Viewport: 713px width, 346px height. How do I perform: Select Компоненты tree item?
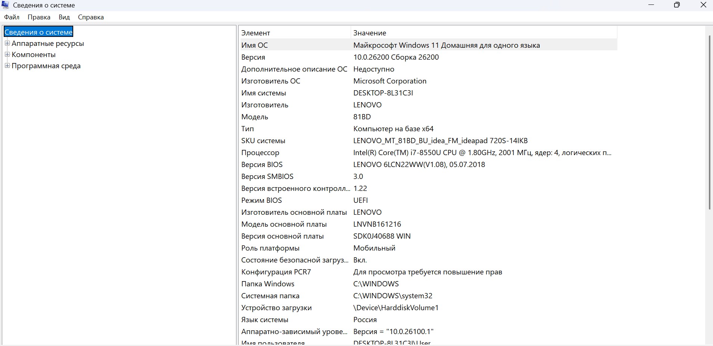(x=34, y=54)
